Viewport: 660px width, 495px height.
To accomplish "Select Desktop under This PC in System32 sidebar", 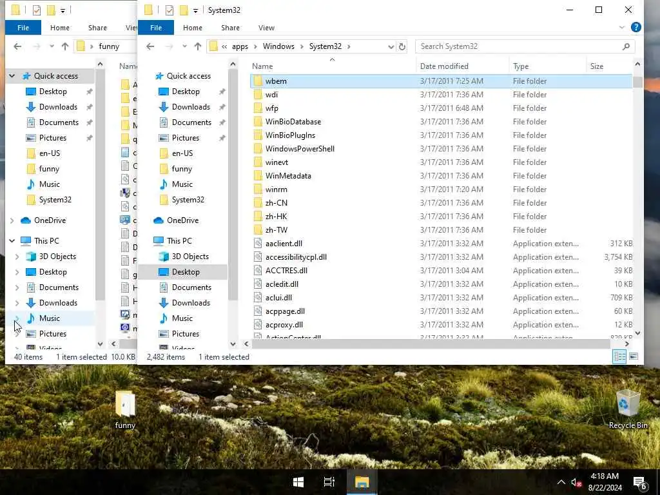I will 182,272.
